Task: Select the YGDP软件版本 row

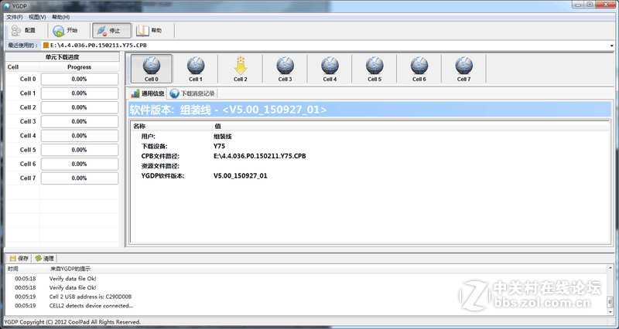Action: click(x=370, y=176)
